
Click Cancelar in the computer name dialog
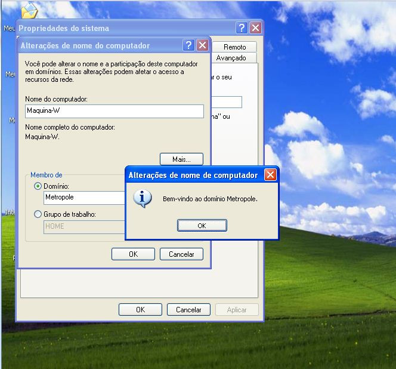point(181,254)
